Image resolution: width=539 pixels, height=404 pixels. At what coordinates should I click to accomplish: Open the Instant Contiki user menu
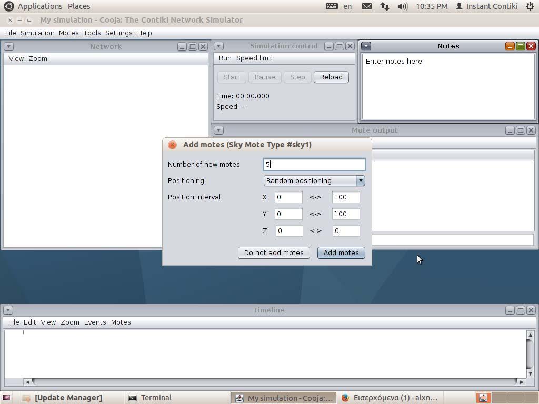(x=486, y=6)
